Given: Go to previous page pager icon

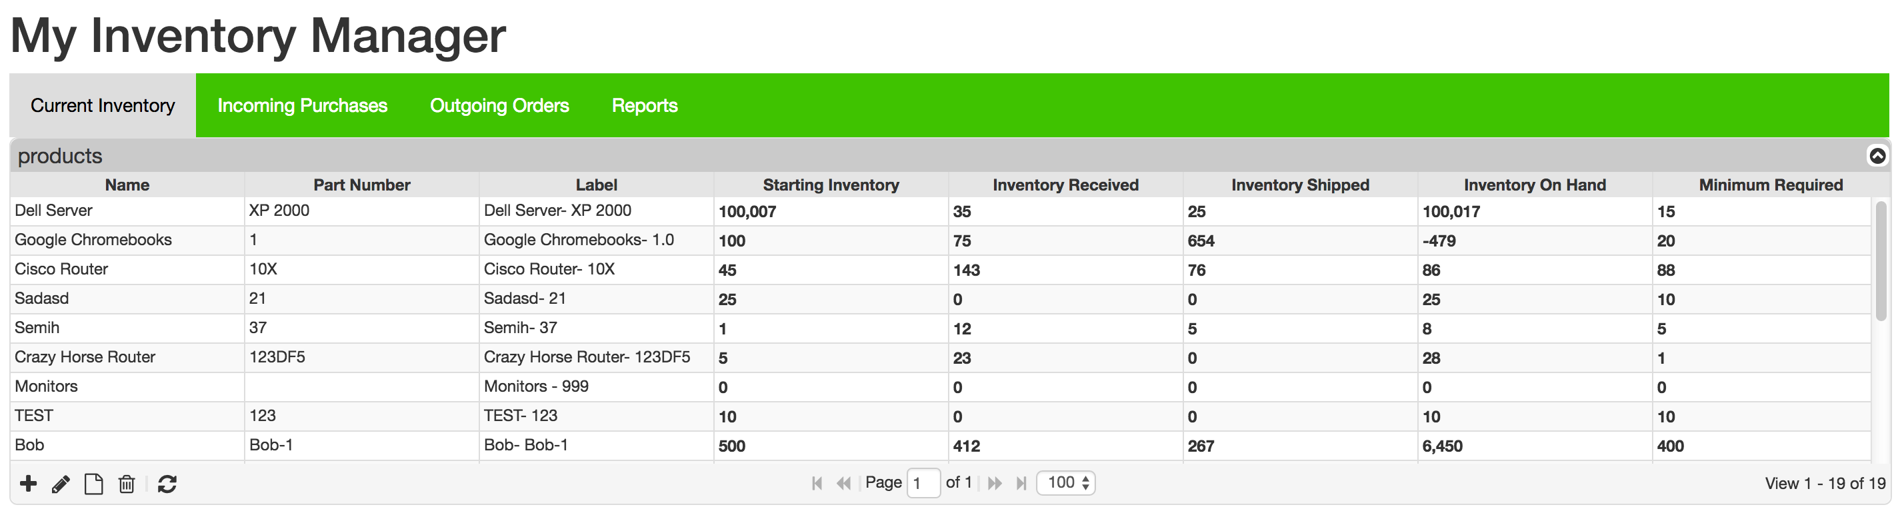Looking at the screenshot, I should pyautogui.click(x=843, y=483).
